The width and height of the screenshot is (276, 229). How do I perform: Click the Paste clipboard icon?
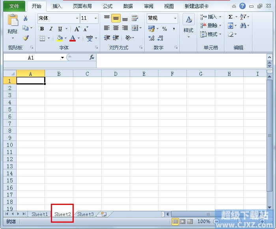click(13, 20)
